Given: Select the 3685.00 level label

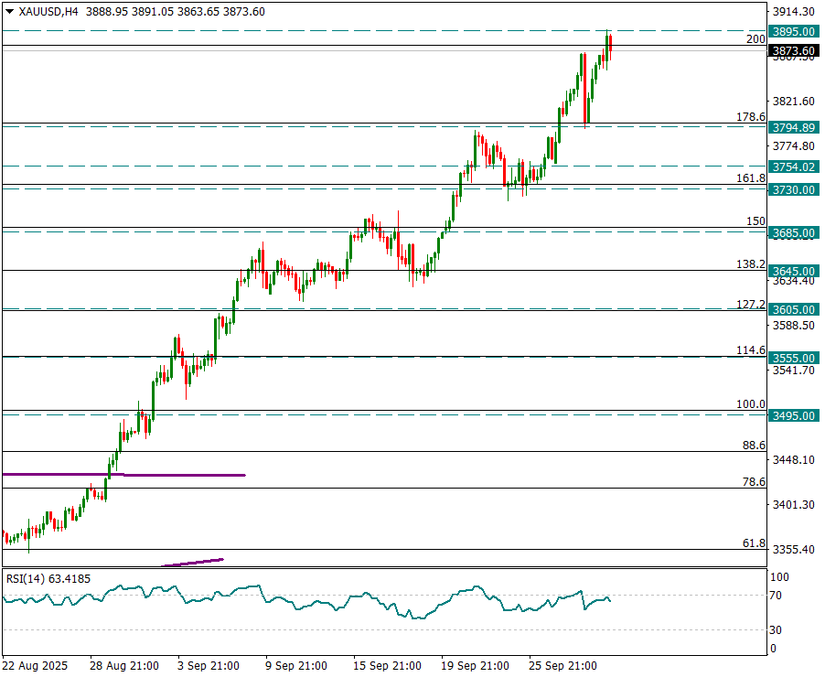Looking at the screenshot, I should pyautogui.click(x=793, y=233).
